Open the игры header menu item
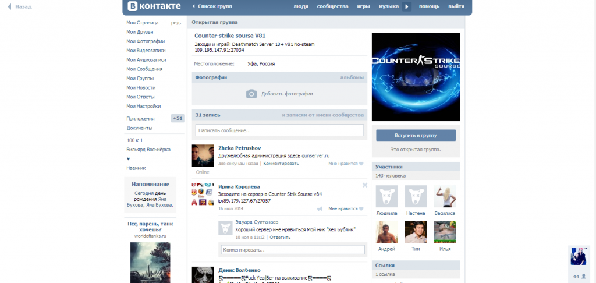The height and width of the screenshot is (283, 596). [x=363, y=6]
